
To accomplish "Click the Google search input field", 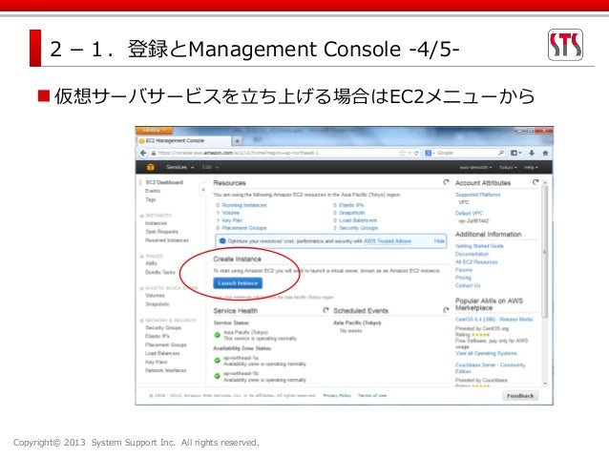I will click(x=465, y=153).
